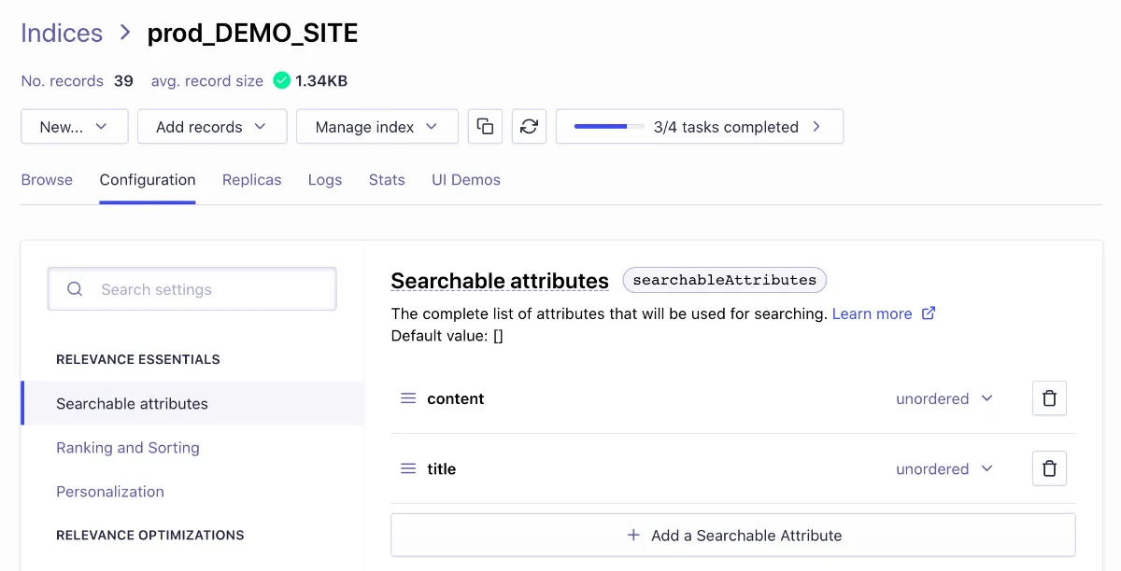Select Ranking and Sorting in sidebar
The image size is (1121, 571).
click(x=128, y=448)
